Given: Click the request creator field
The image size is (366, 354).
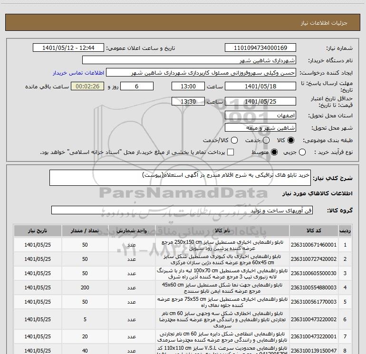Looking at the screenshot, I should pyautogui.click(x=201, y=73).
